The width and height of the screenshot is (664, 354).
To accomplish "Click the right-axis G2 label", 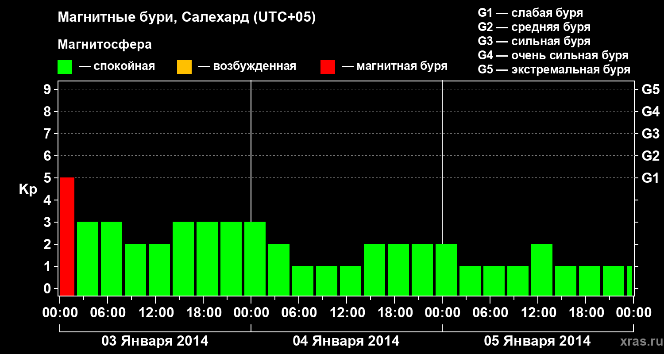I will coord(650,156).
